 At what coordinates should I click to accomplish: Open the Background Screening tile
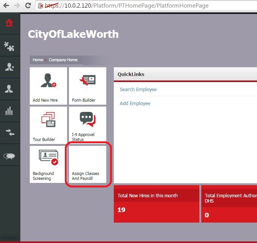48,164
